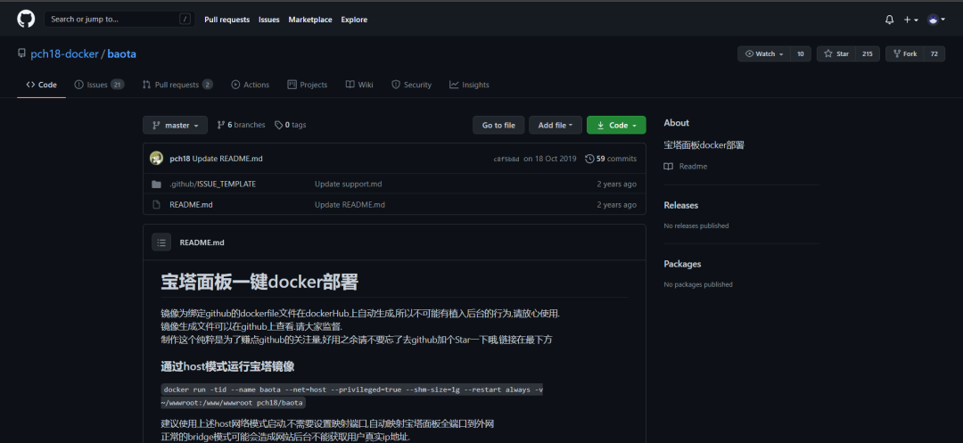Open the c8f5b8d commit hash
The width and height of the screenshot is (963, 443).
[506, 159]
